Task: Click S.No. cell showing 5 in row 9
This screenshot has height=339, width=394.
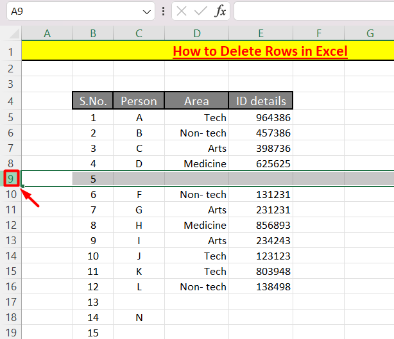Action: click(x=93, y=179)
